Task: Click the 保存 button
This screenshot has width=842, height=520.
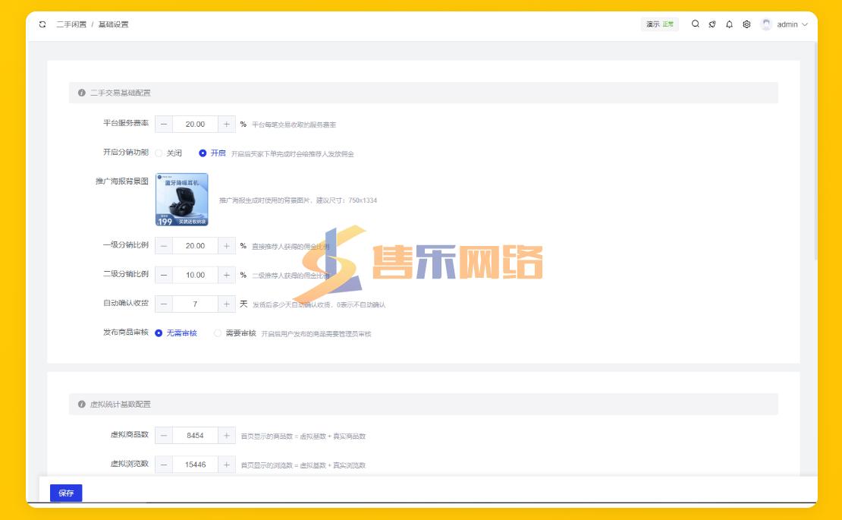Action: pos(66,493)
